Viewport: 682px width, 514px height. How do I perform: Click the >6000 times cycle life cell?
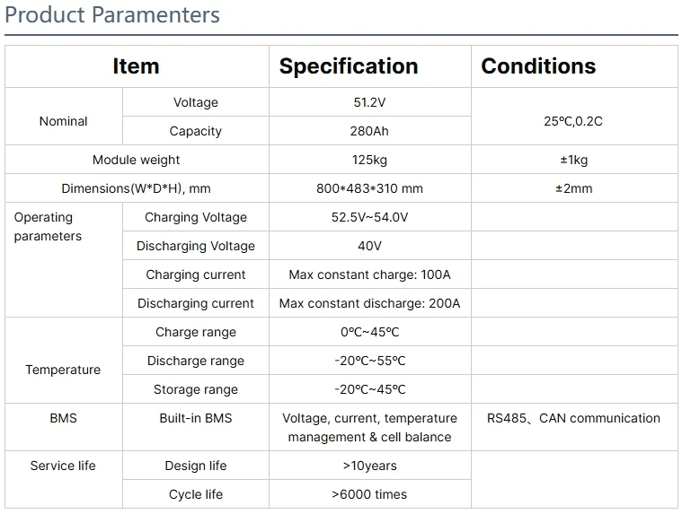[x=369, y=494]
